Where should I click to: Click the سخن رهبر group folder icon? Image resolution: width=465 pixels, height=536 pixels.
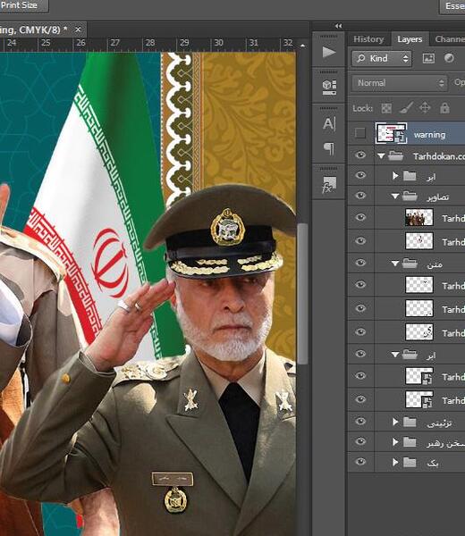pos(410,442)
